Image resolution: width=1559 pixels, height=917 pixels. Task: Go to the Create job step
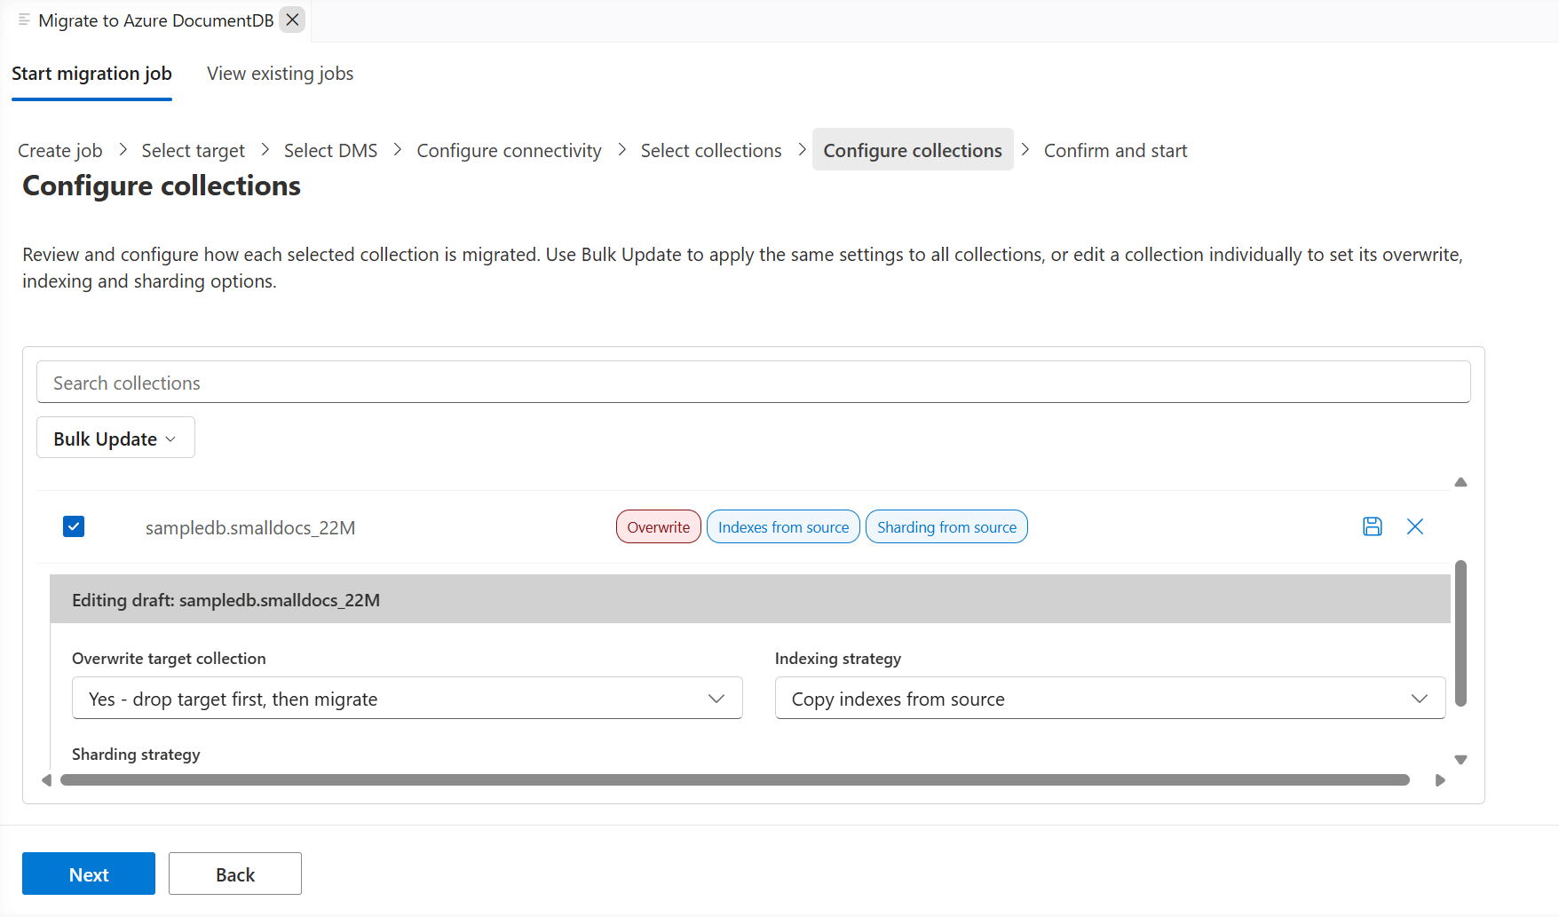click(60, 150)
